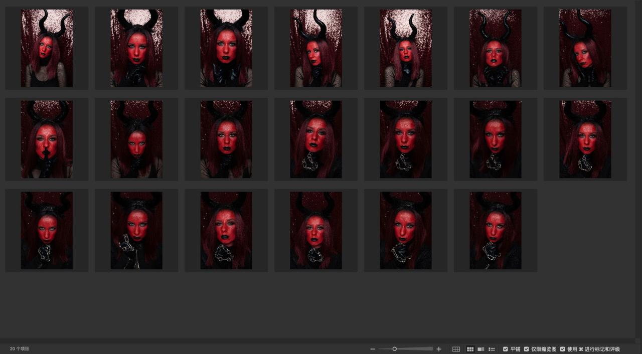Select the second thumbnail in the top row
This screenshot has width=642, height=354.
coord(136,48)
